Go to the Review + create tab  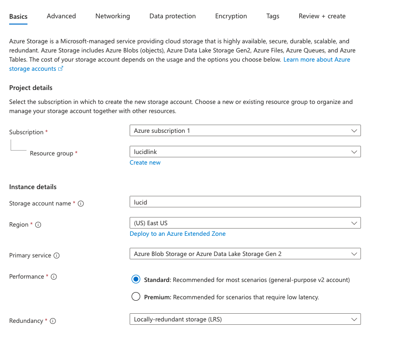(x=322, y=16)
